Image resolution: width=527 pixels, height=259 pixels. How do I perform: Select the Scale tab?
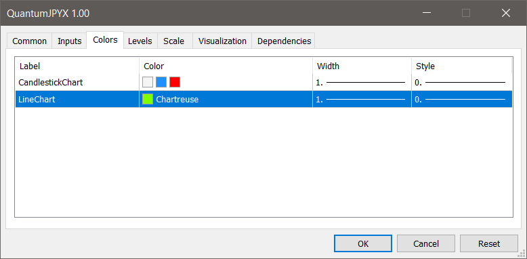pos(174,41)
